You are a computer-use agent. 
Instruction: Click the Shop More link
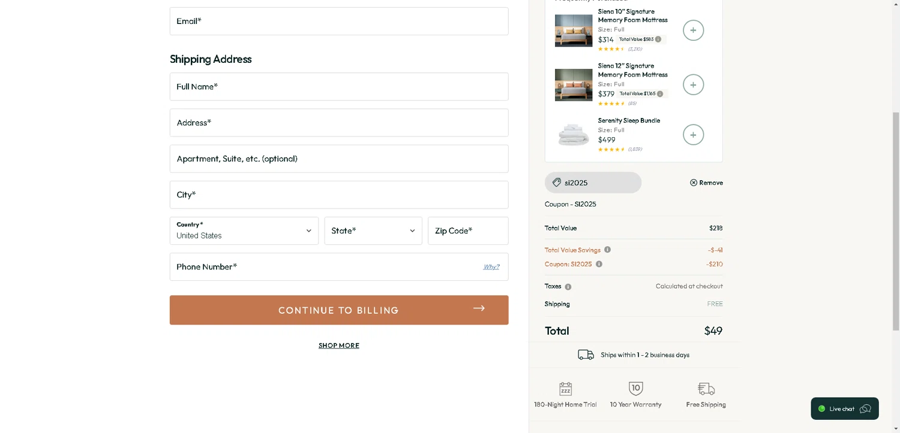(x=339, y=346)
